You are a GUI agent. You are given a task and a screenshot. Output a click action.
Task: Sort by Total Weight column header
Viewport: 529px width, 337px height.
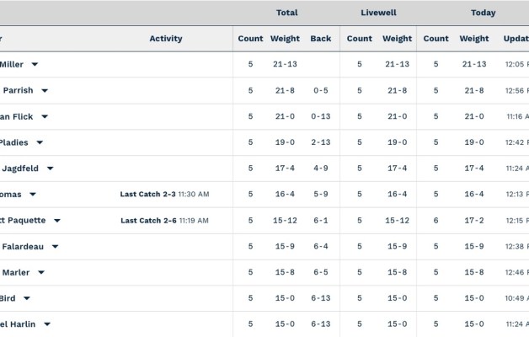click(x=285, y=39)
